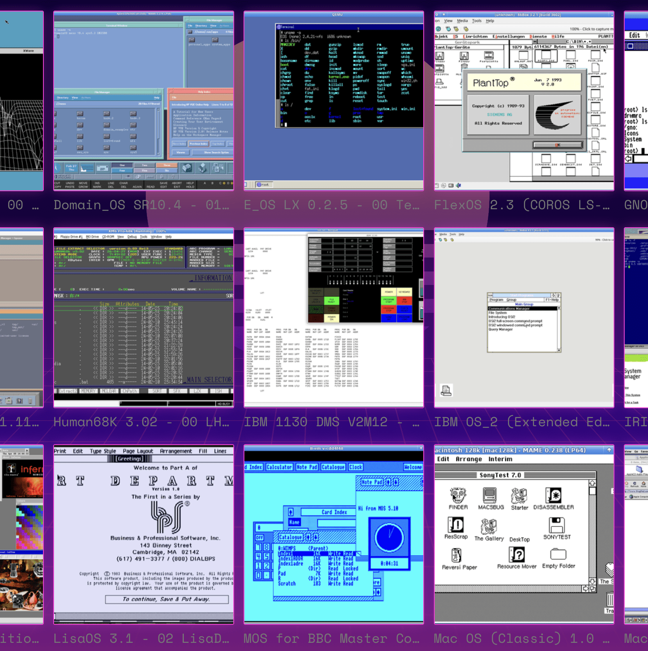Click the clock face in the MOS Clock window
The height and width of the screenshot is (651, 648).
[389, 538]
